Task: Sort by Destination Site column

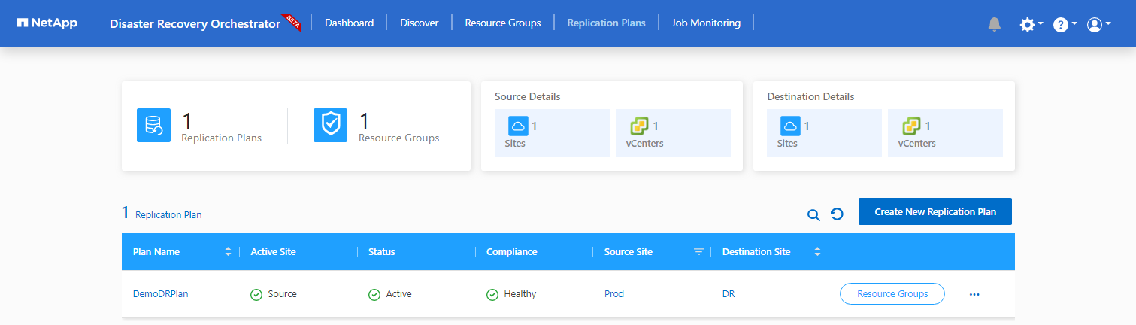Action: click(817, 252)
